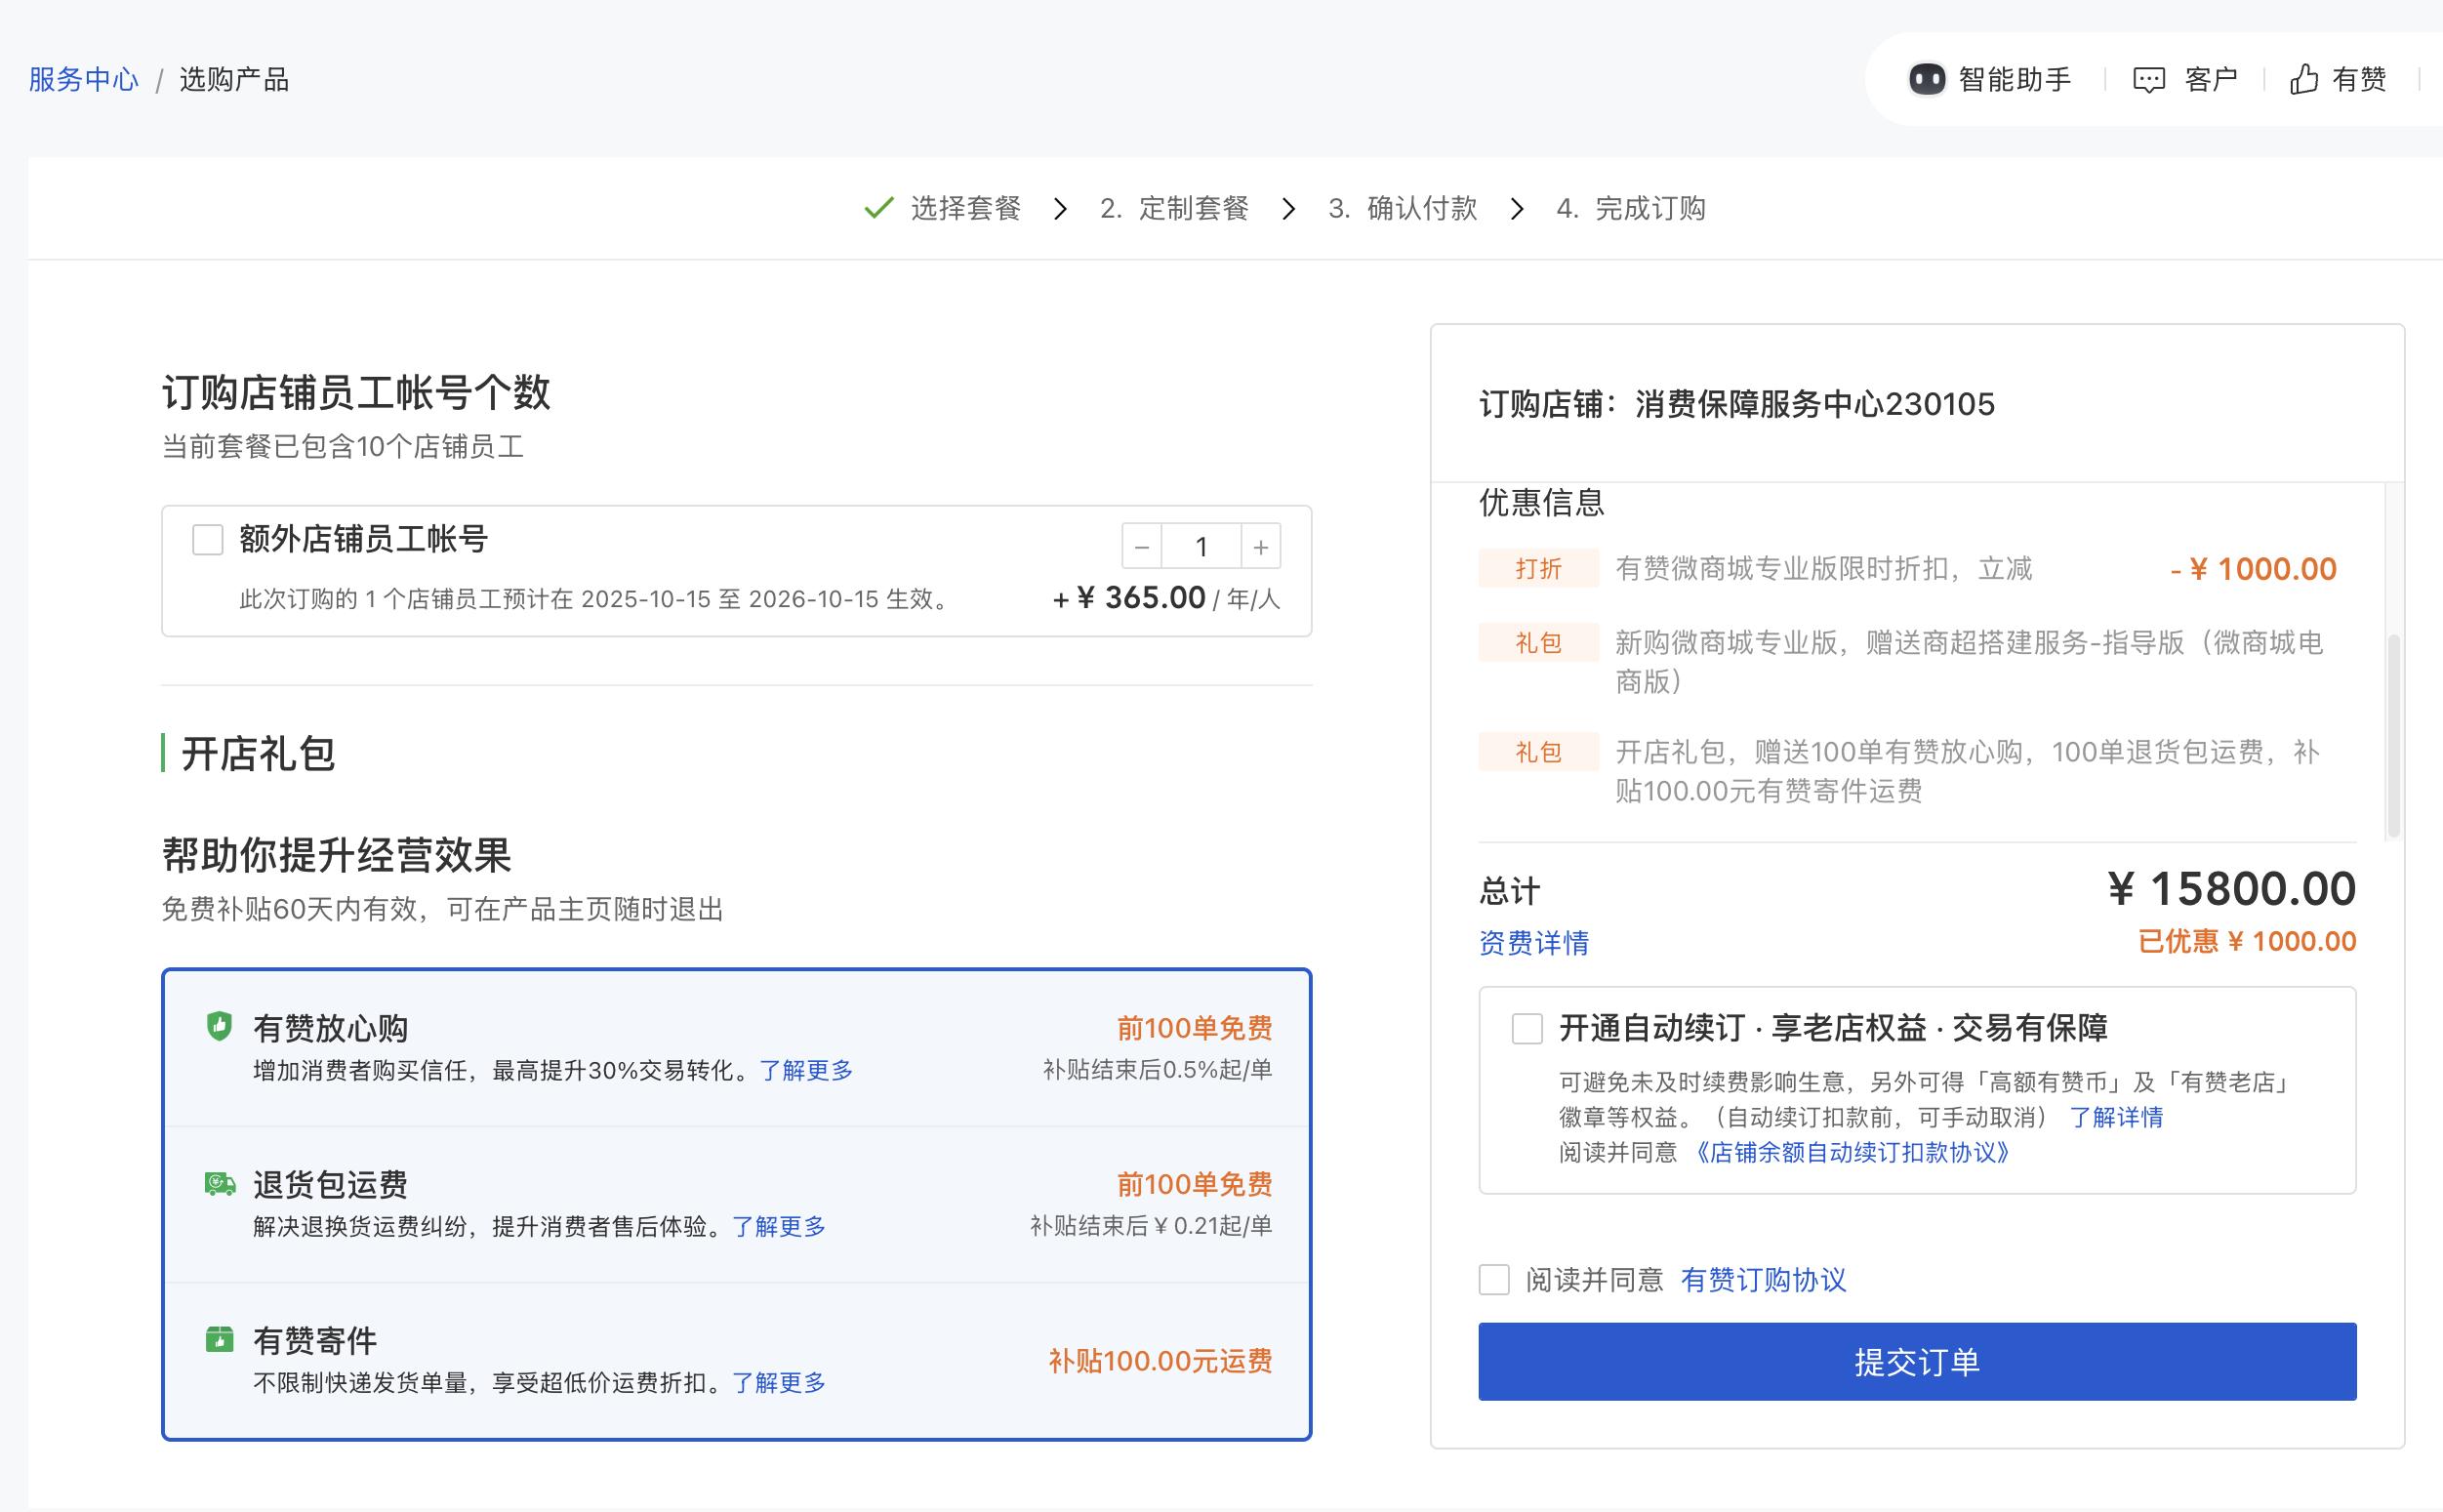Enable the 额外店铺员工帐号 checkbox

[207, 540]
